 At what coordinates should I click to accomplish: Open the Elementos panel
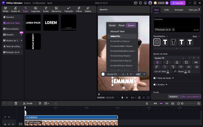56,10
